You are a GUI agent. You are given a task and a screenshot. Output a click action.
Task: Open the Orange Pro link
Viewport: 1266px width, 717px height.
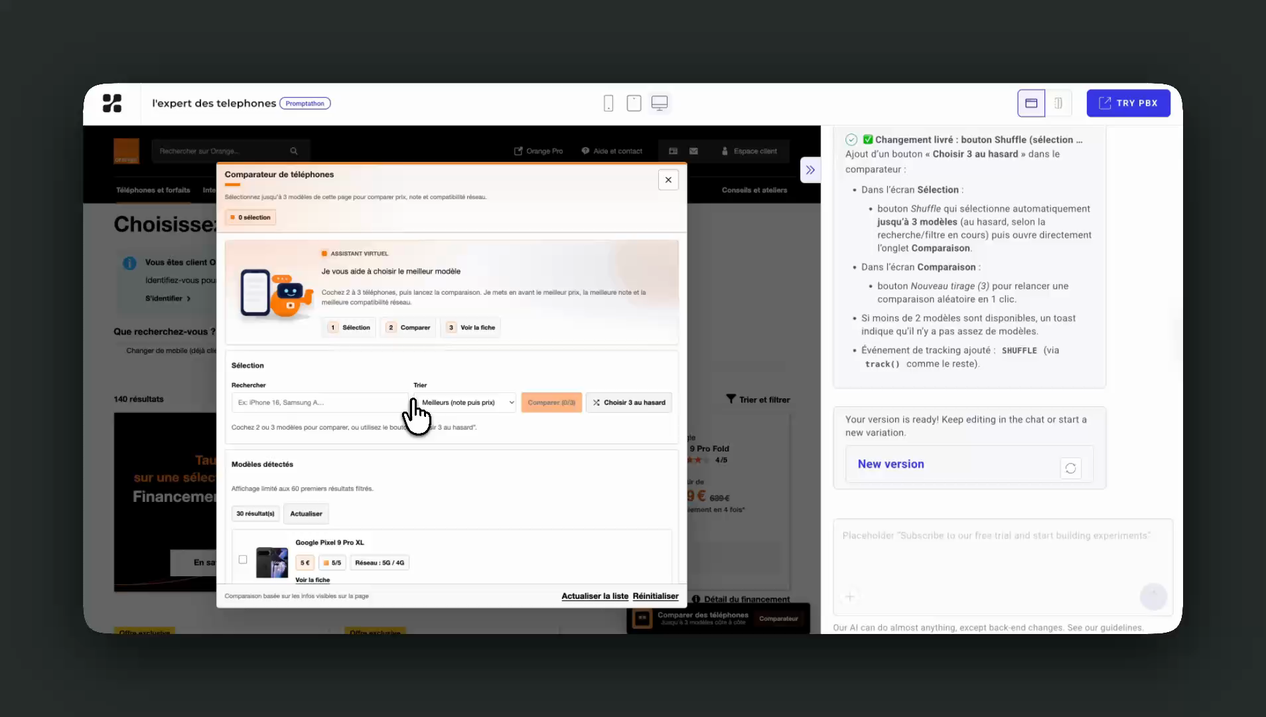coord(538,151)
